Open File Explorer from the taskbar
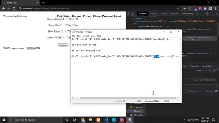Screen dimensions: 219x123 tap(90, 120)
